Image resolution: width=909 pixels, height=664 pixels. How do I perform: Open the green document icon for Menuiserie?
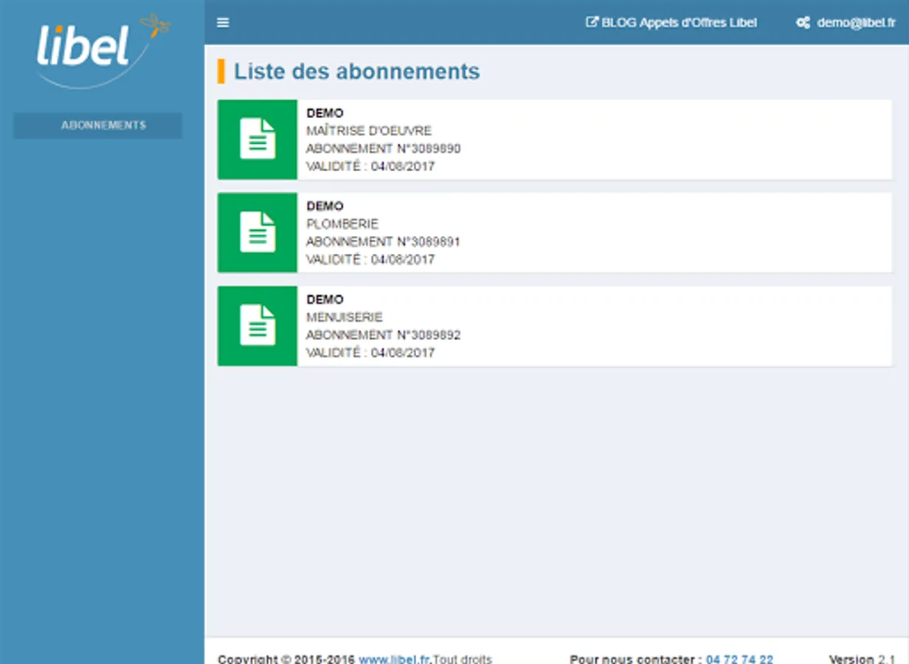pos(258,326)
